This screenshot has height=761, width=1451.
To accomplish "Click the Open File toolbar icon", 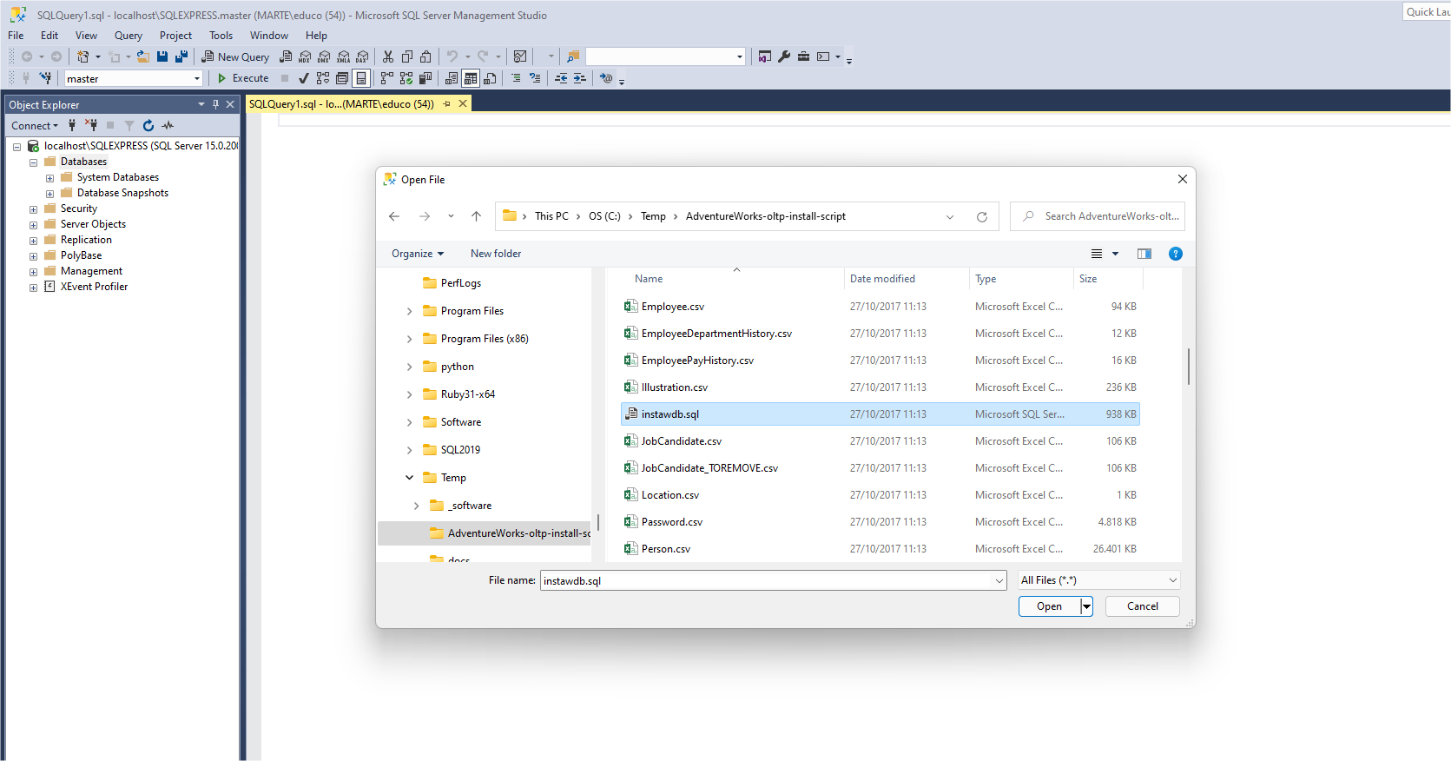I will point(142,56).
